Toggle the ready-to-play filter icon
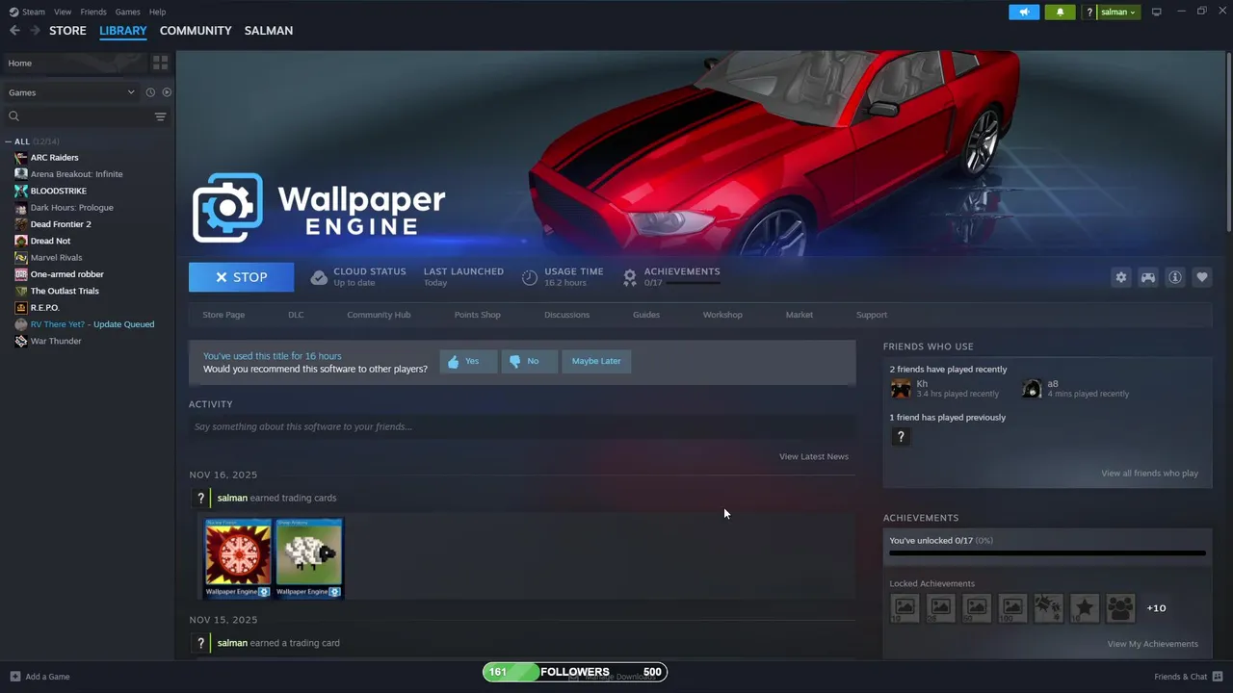The image size is (1233, 693). [167, 92]
